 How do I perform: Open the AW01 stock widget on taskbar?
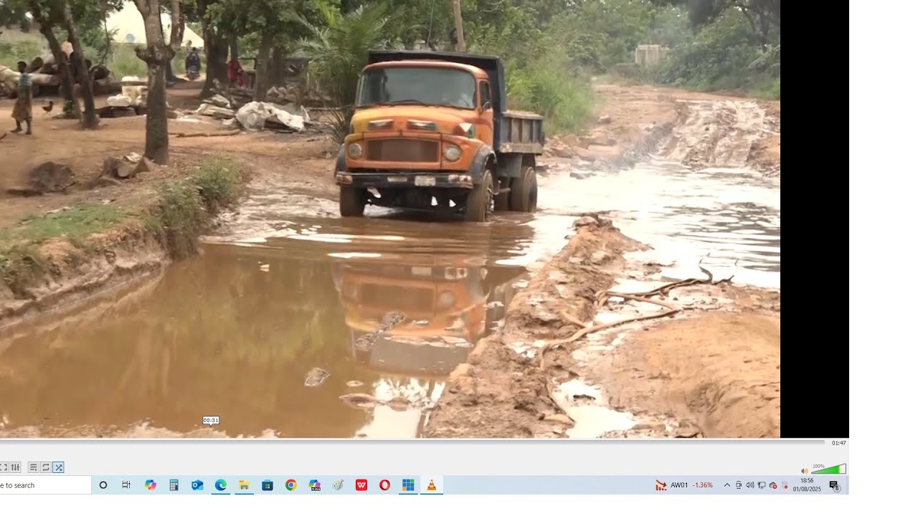coord(684,485)
